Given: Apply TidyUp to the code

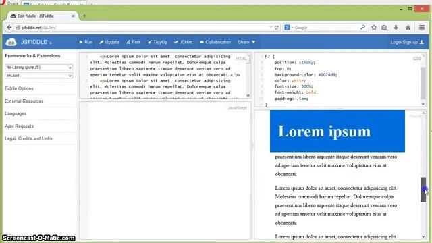Looking at the screenshot, I should (x=157, y=42).
